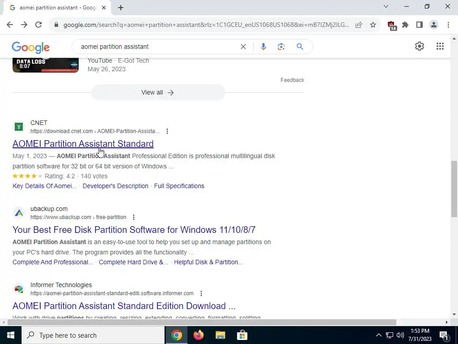Open Complete And Professional sitelink

coord(53,262)
